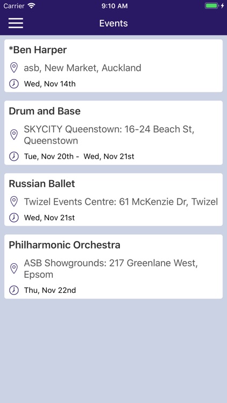Select the asb, New Market, Auckland address

click(83, 68)
